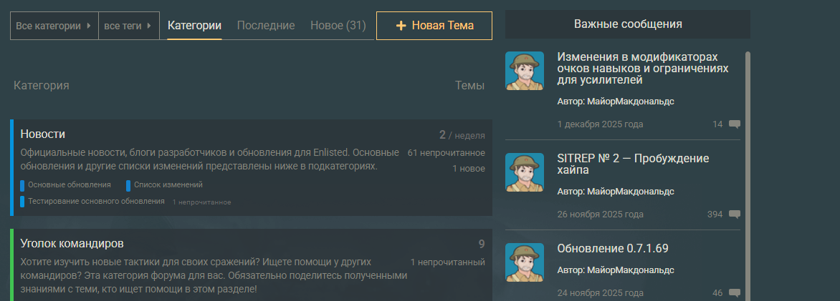The height and width of the screenshot is (301, 840).
Task: Open the Основные обновления subcategory
Action: point(69,185)
